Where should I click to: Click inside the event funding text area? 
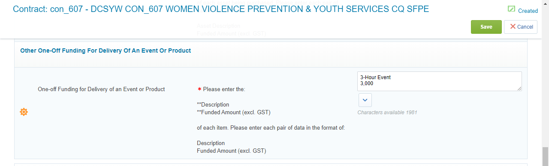pyautogui.click(x=439, y=81)
